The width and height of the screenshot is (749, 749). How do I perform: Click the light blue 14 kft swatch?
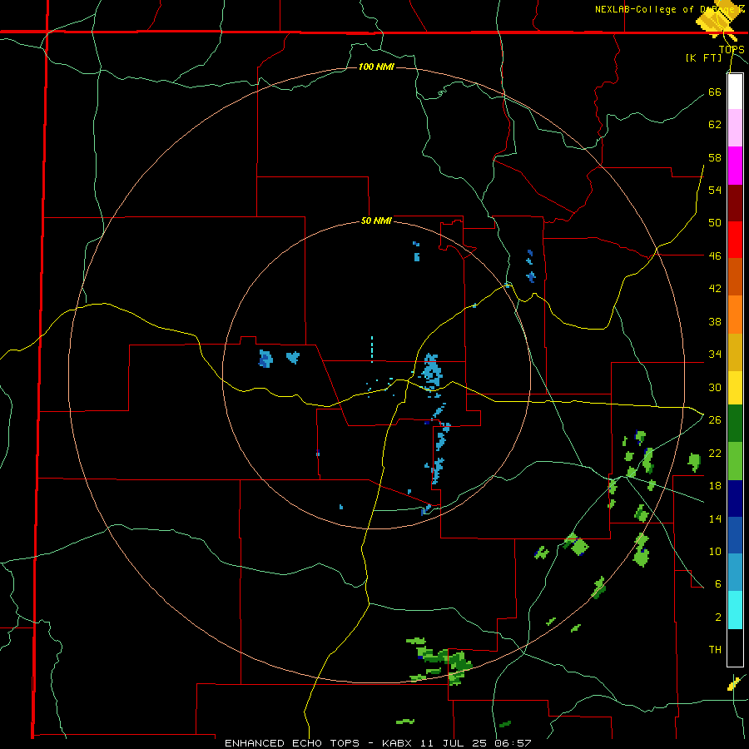(x=735, y=572)
